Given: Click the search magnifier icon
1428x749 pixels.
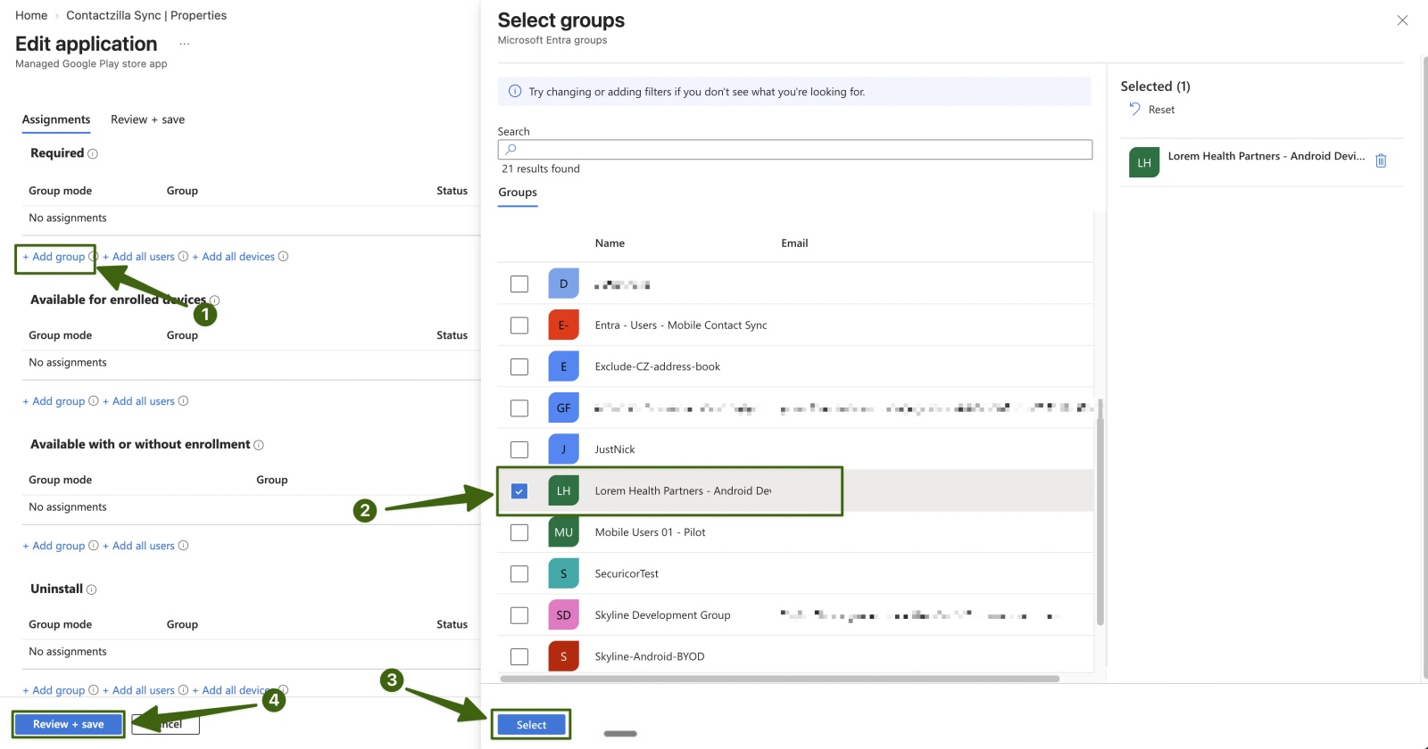Looking at the screenshot, I should [511, 150].
